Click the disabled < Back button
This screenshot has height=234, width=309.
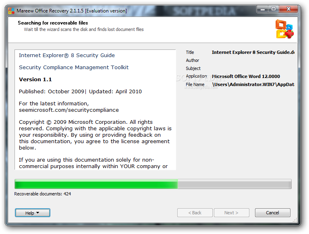point(195,213)
